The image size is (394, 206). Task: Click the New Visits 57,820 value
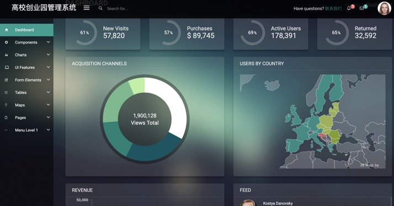click(x=114, y=36)
